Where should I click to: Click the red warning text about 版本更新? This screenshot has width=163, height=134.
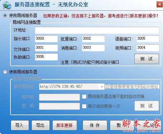click(x=100, y=16)
